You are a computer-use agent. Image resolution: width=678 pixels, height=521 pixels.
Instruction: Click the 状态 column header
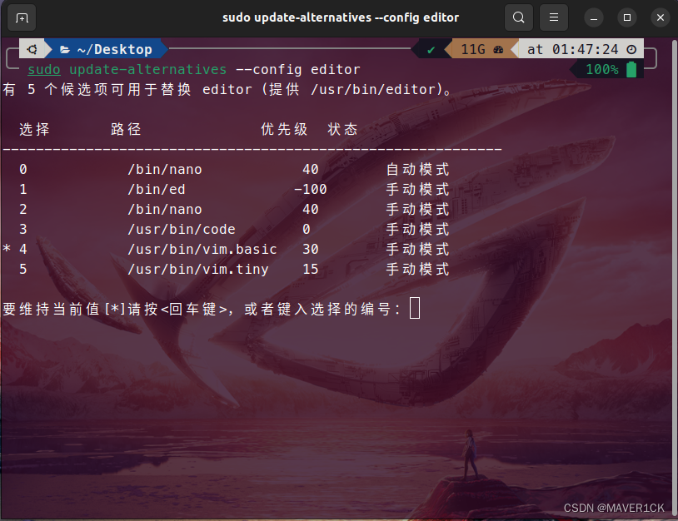point(342,129)
